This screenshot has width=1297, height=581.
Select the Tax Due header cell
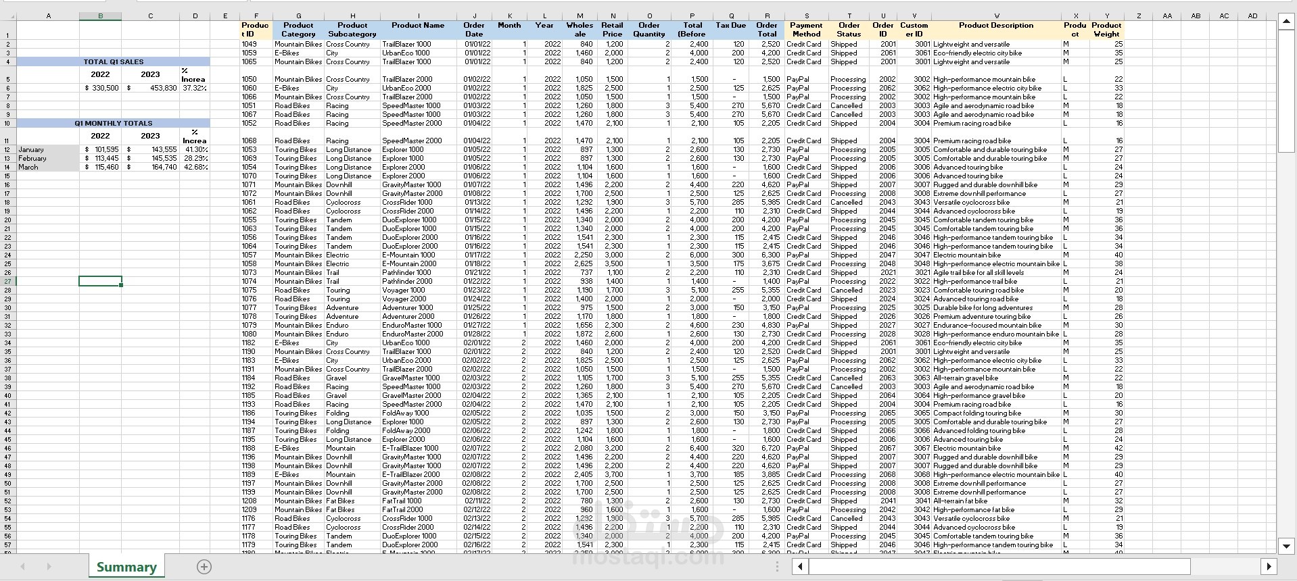point(731,30)
